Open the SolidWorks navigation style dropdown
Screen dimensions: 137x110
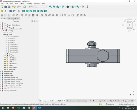[x=111, y=104]
